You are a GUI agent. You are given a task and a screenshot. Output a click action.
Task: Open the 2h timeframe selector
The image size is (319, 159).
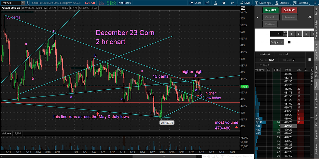[x=232, y=3]
